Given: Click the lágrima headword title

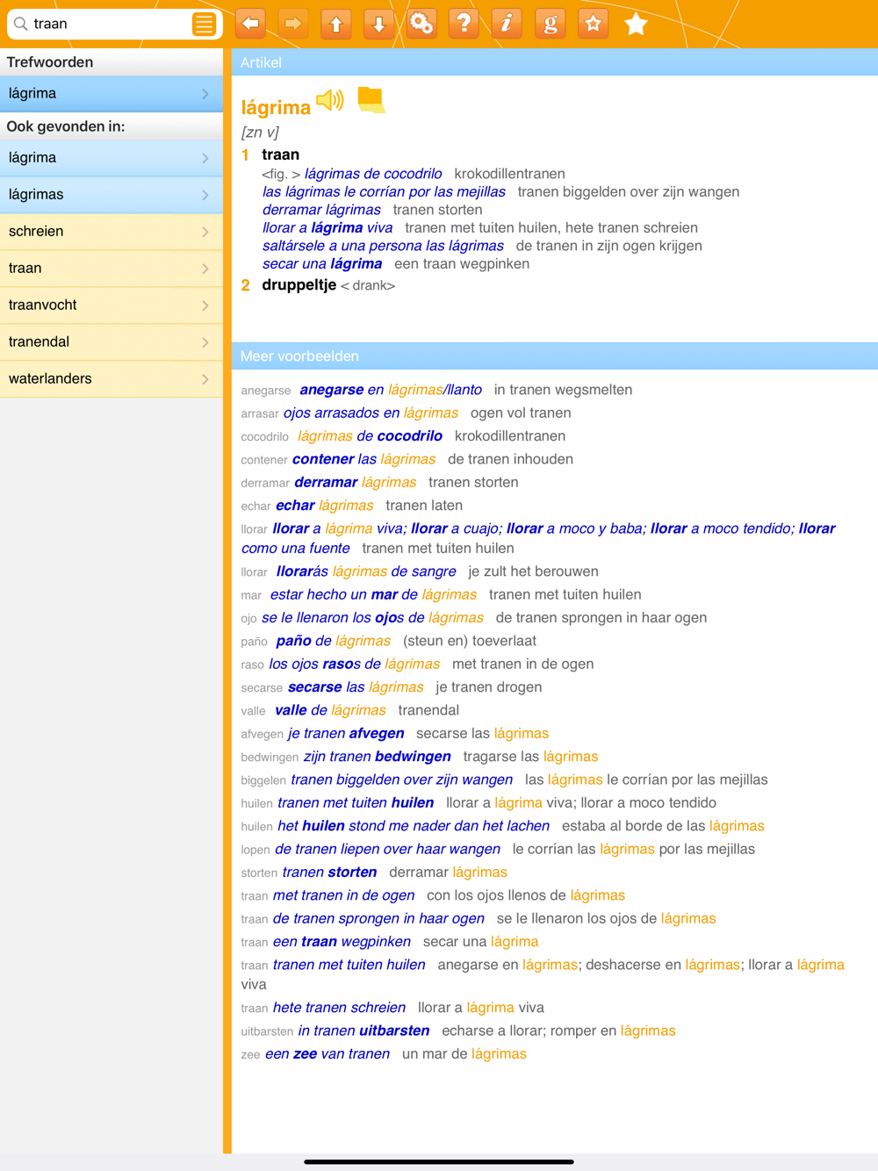Looking at the screenshot, I should (276, 107).
